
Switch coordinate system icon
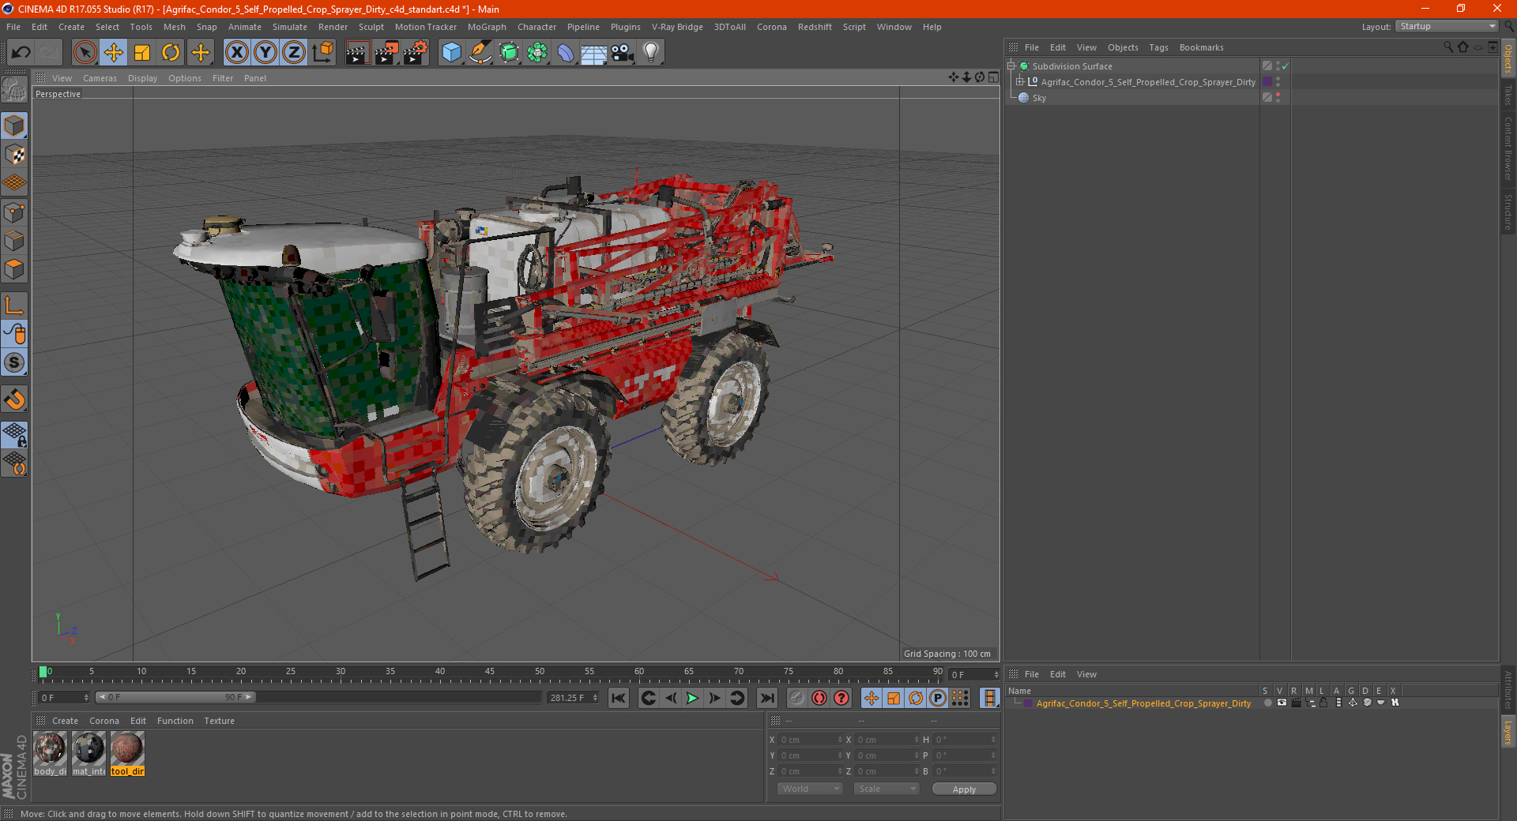point(323,53)
